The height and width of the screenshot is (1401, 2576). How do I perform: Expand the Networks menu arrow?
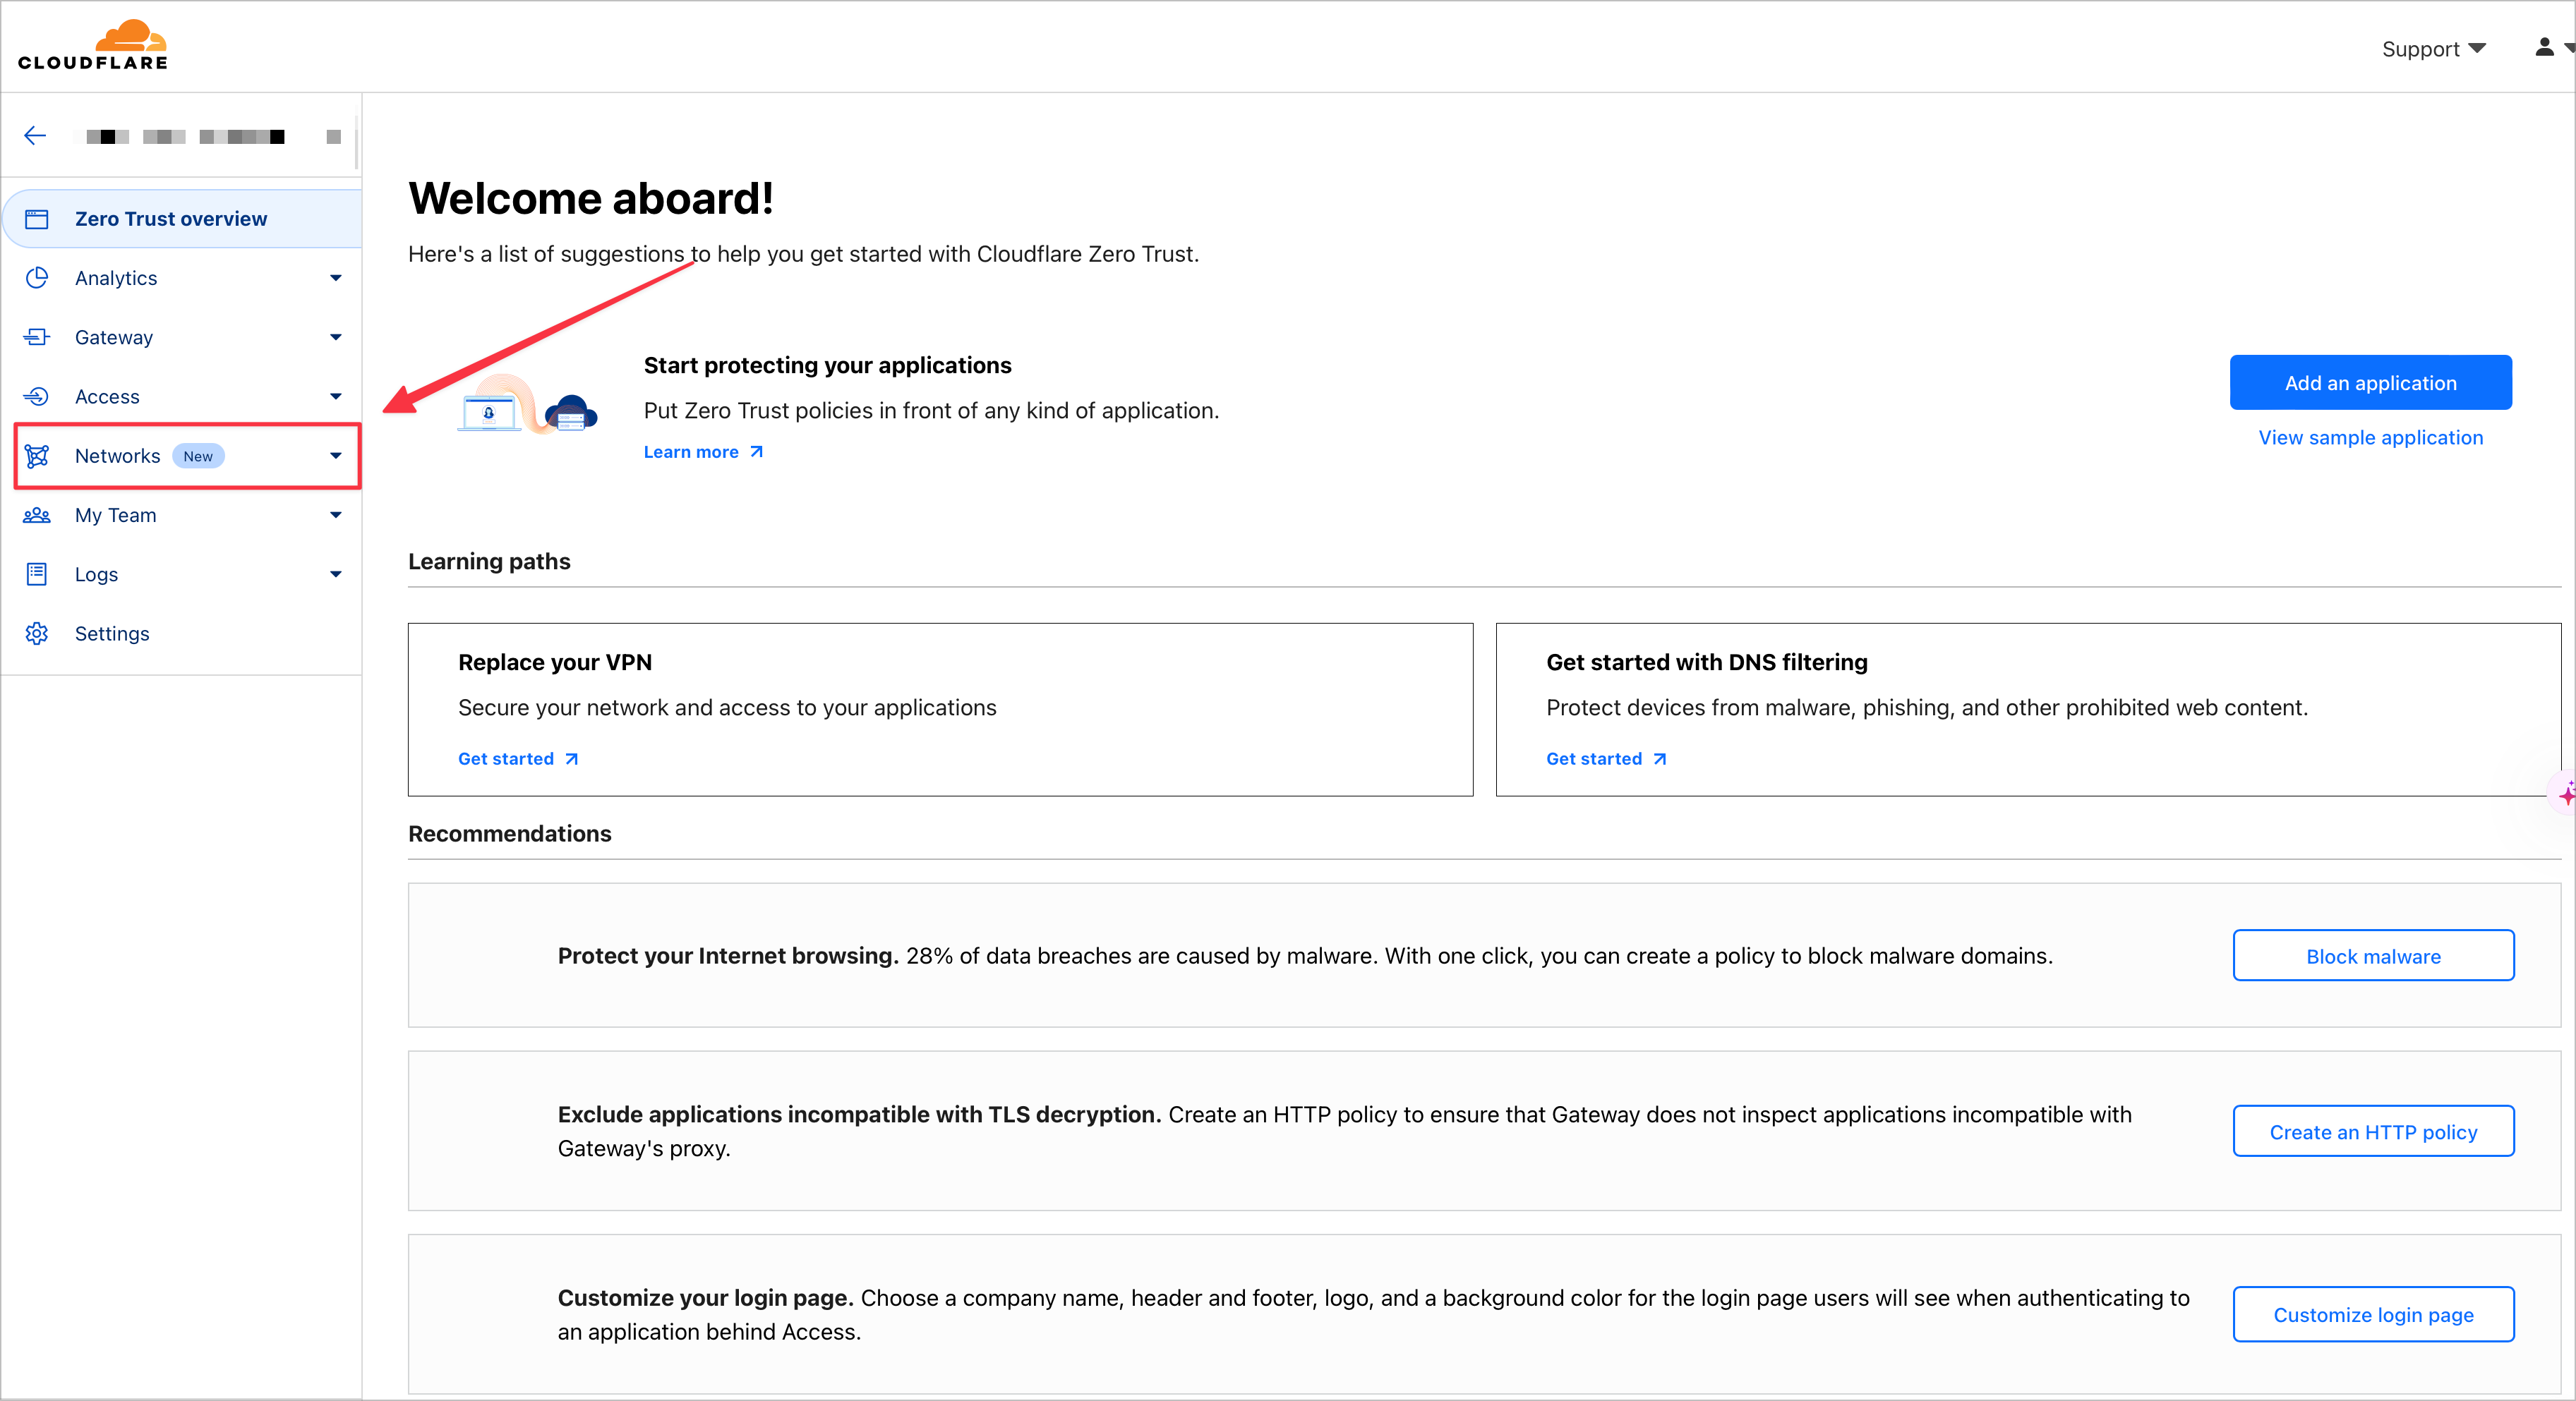336,456
